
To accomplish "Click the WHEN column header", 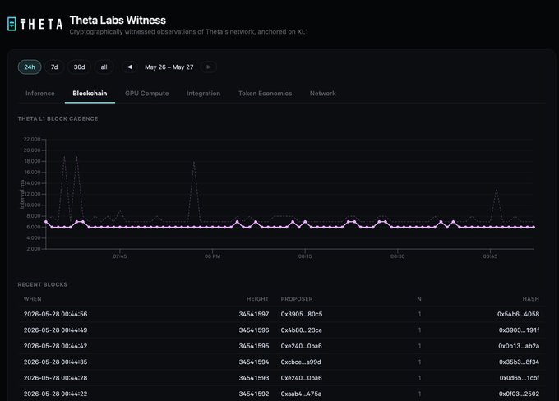I will 32,299.
